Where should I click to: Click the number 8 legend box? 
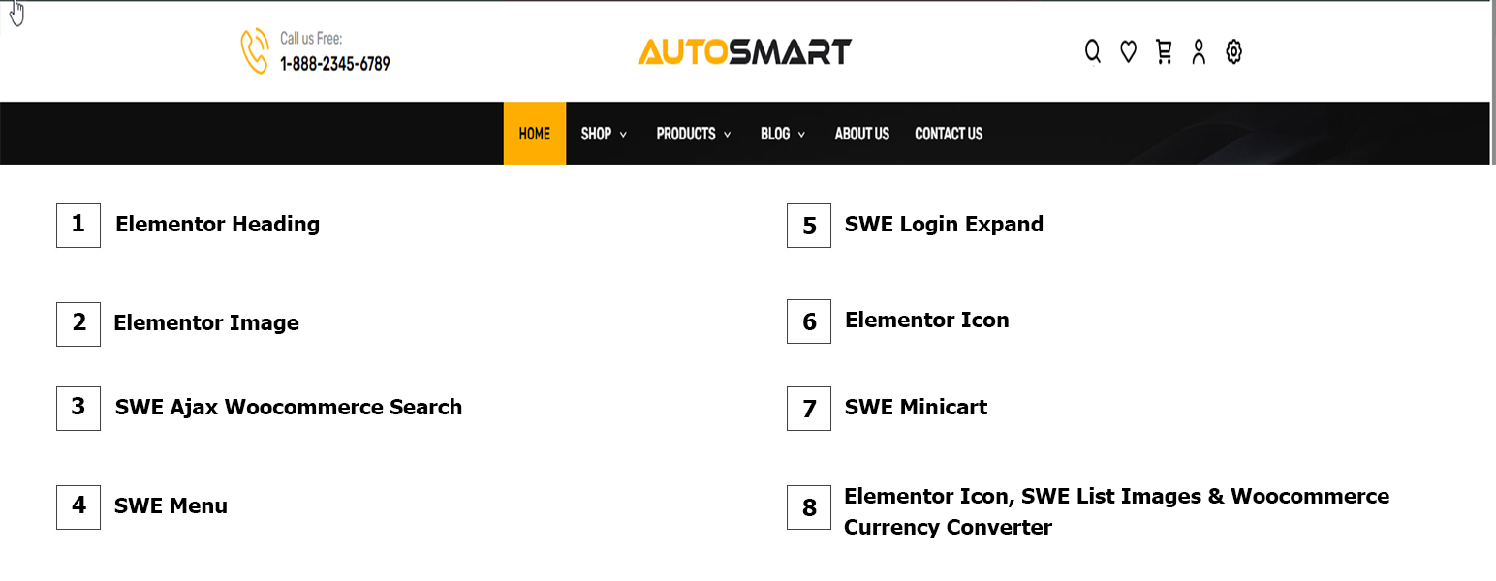coord(809,507)
